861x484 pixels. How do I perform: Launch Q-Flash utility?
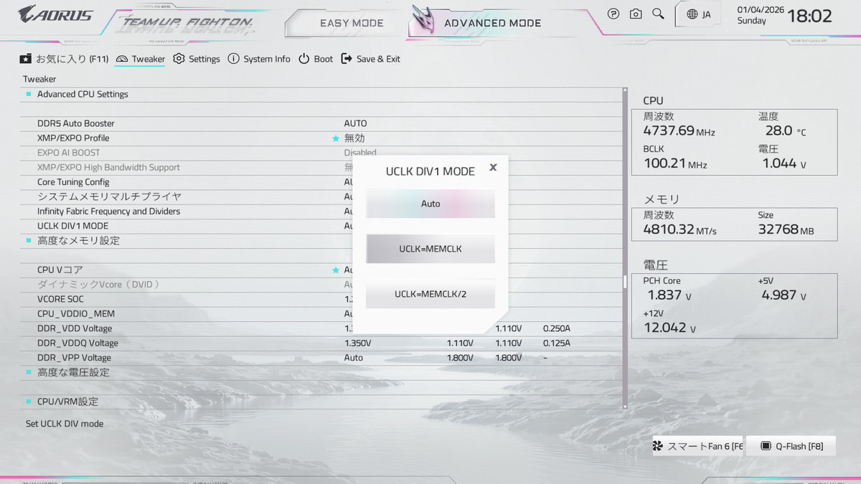[x=791, y=446]
